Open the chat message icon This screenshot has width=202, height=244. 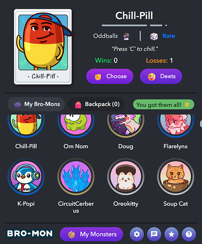154,234
